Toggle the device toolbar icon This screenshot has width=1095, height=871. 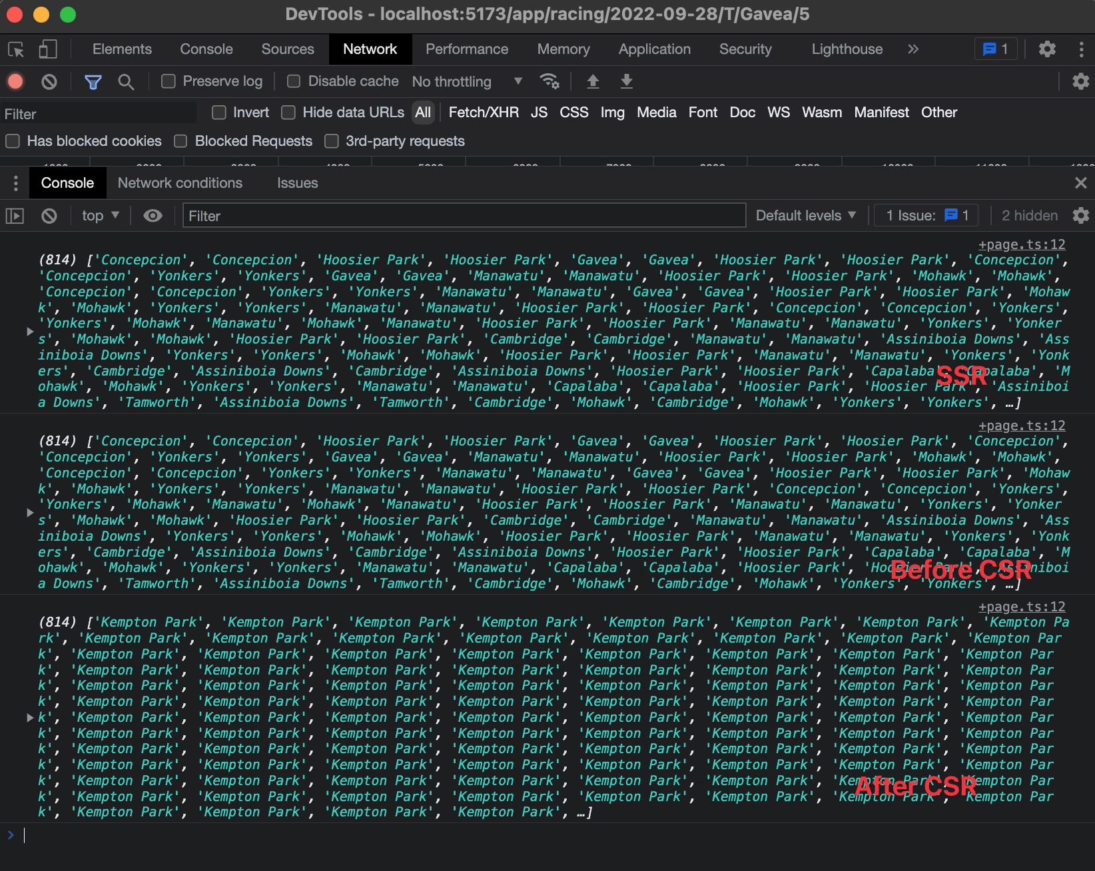tap(48, 49)
